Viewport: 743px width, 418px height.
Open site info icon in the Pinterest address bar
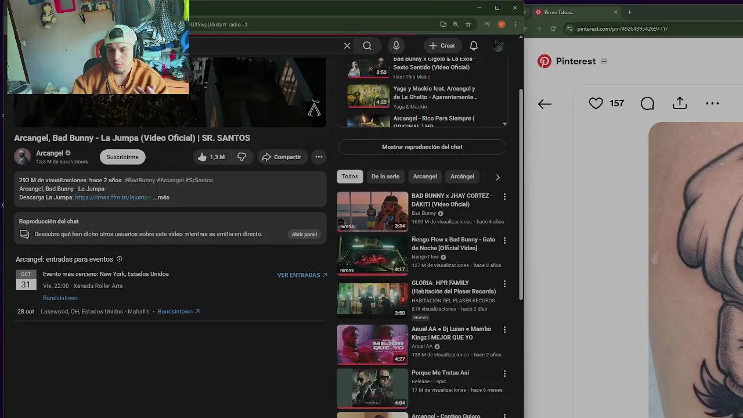(569, 28)
